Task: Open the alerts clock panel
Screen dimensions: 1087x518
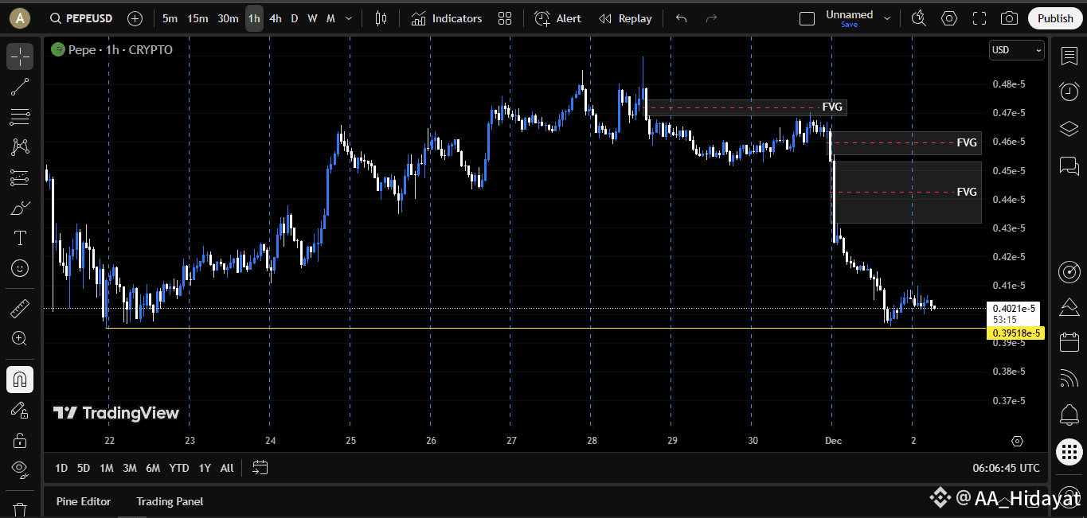Action: pyautogui.click(x=1069, y=92)
